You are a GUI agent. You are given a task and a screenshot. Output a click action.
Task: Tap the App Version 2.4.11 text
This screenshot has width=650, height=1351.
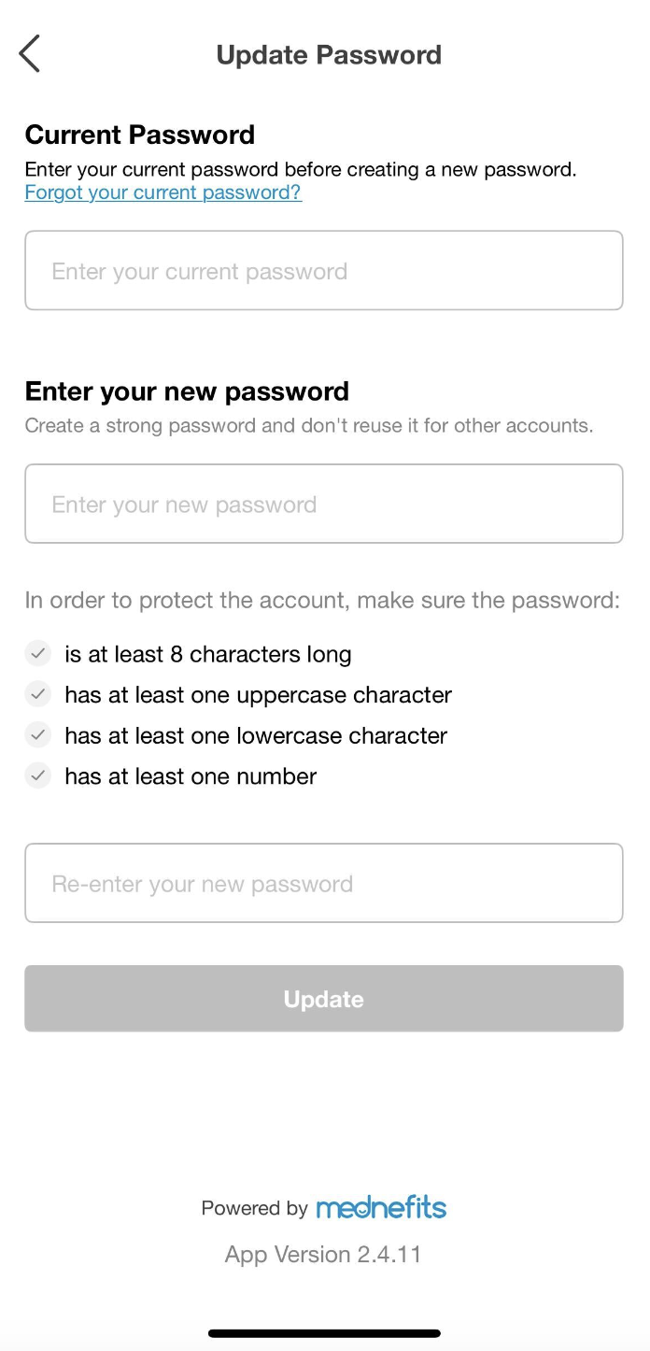pos(323,1254)
